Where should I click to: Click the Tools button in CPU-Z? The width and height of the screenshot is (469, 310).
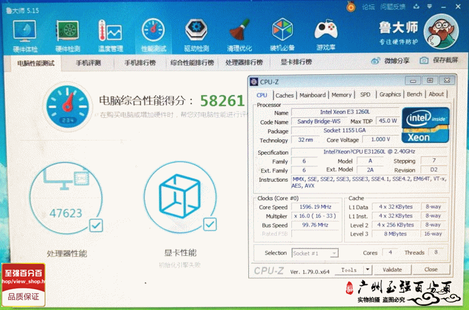coord(349,269)
